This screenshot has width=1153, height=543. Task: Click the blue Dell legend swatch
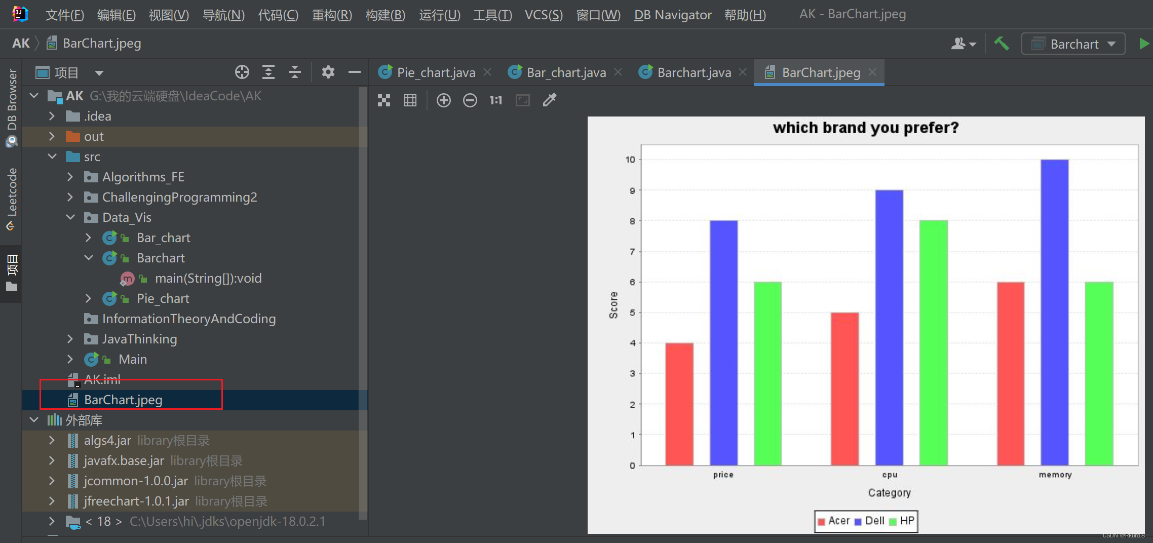coord(858,522)
